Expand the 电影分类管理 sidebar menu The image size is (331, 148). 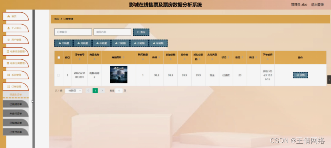[16, 63]
